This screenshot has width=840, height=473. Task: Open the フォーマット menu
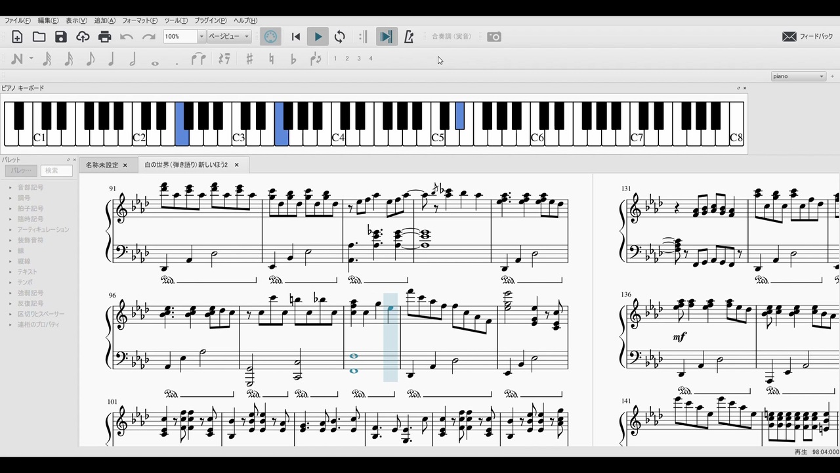(x=140, y=21)
